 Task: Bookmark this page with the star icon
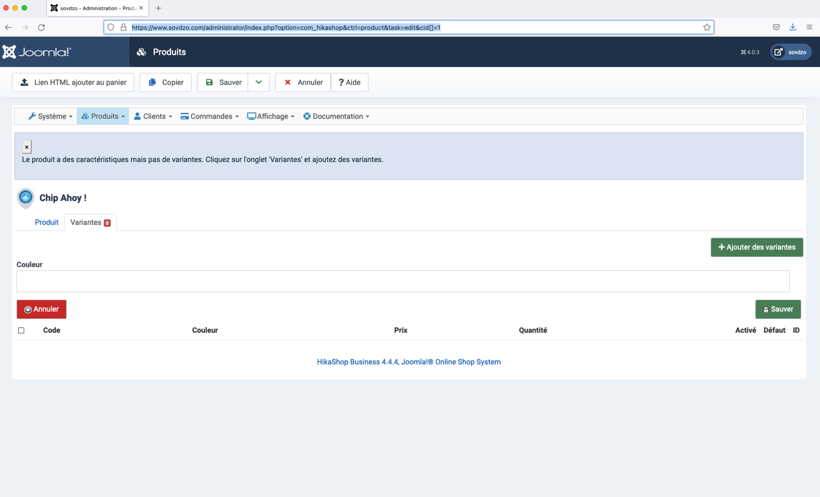707,27
